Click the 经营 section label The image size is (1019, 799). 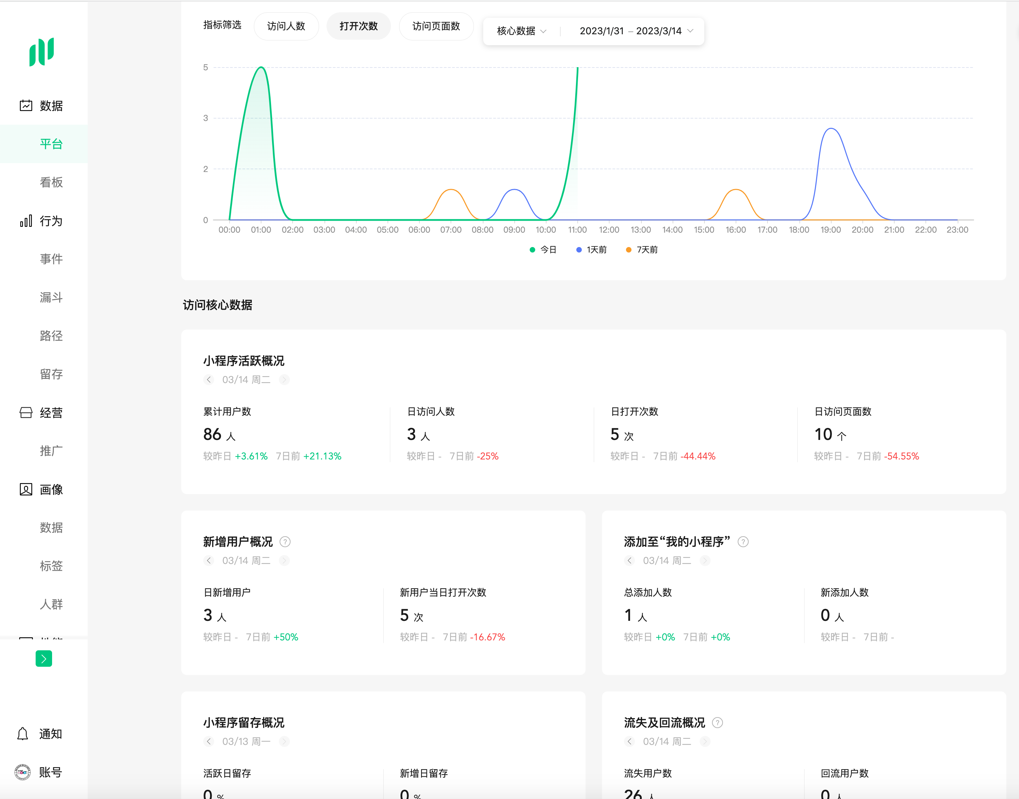51,413
